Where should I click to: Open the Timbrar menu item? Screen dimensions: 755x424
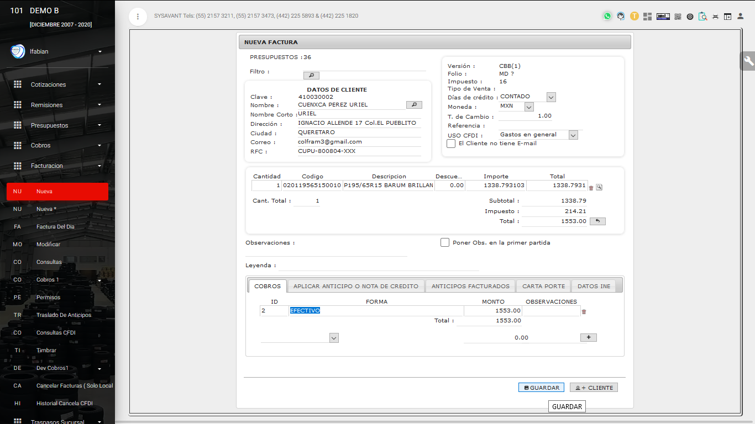(x=57, y=351)
